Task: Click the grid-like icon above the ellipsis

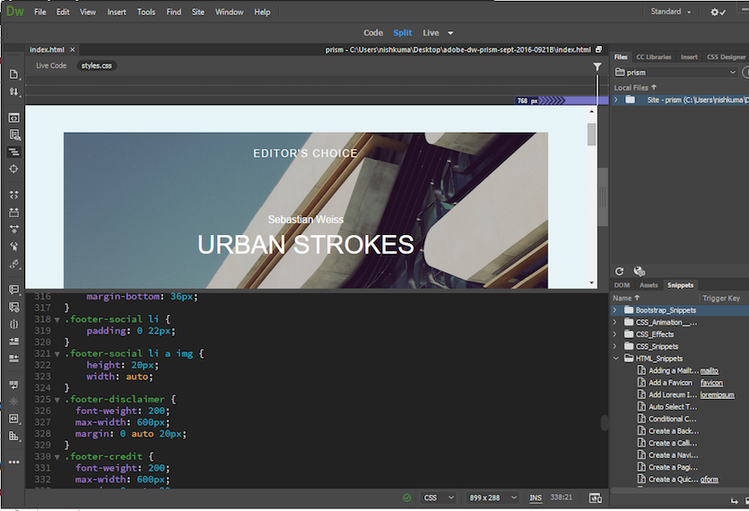Action: click(x=13, y=436)
